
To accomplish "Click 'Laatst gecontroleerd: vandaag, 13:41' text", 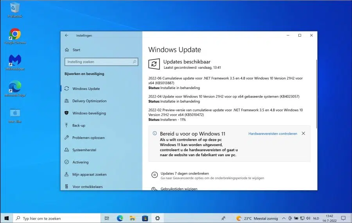I will [192, 68].
